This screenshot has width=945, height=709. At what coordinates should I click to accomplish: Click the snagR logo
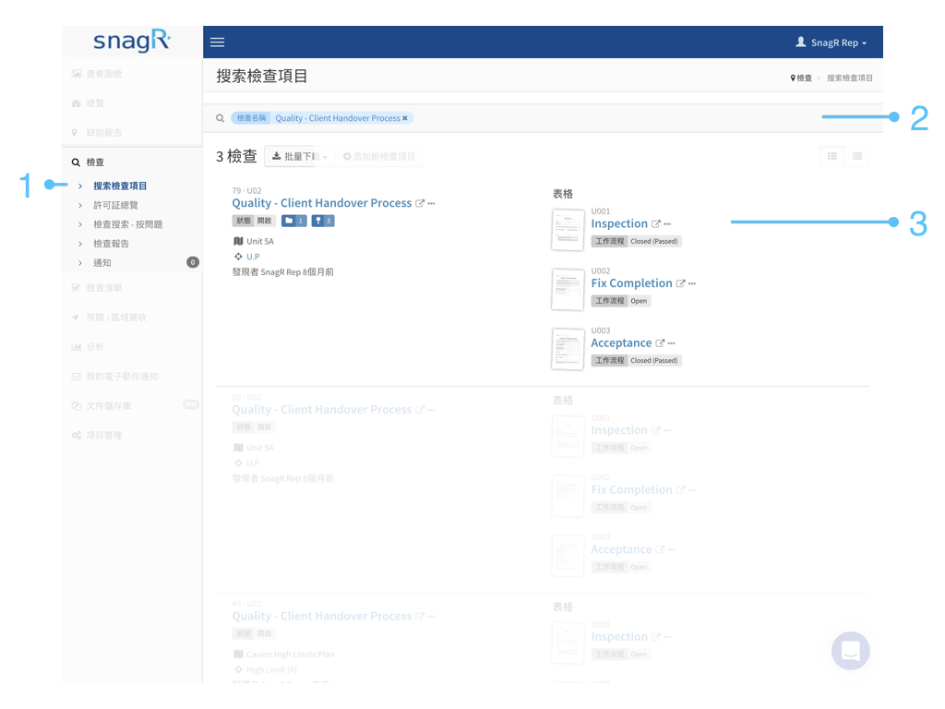click(x=132, y=41)
